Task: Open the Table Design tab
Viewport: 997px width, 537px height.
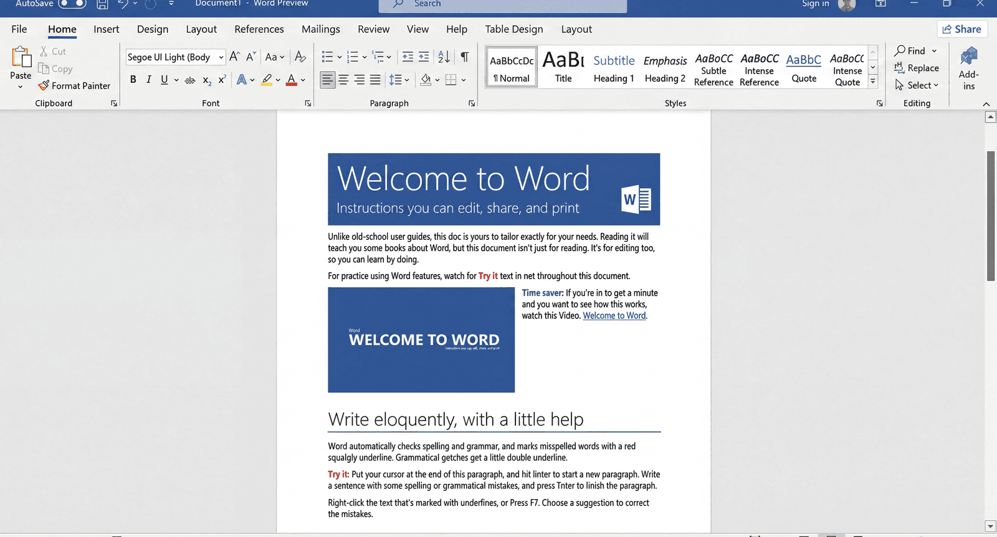Action: coord(514,29)
